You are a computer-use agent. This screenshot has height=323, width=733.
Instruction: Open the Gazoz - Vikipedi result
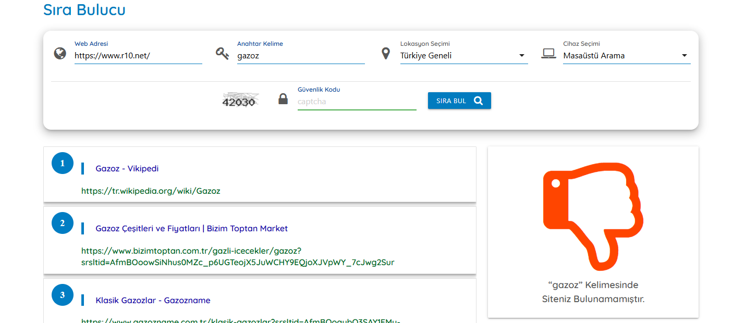coord(127,169)
